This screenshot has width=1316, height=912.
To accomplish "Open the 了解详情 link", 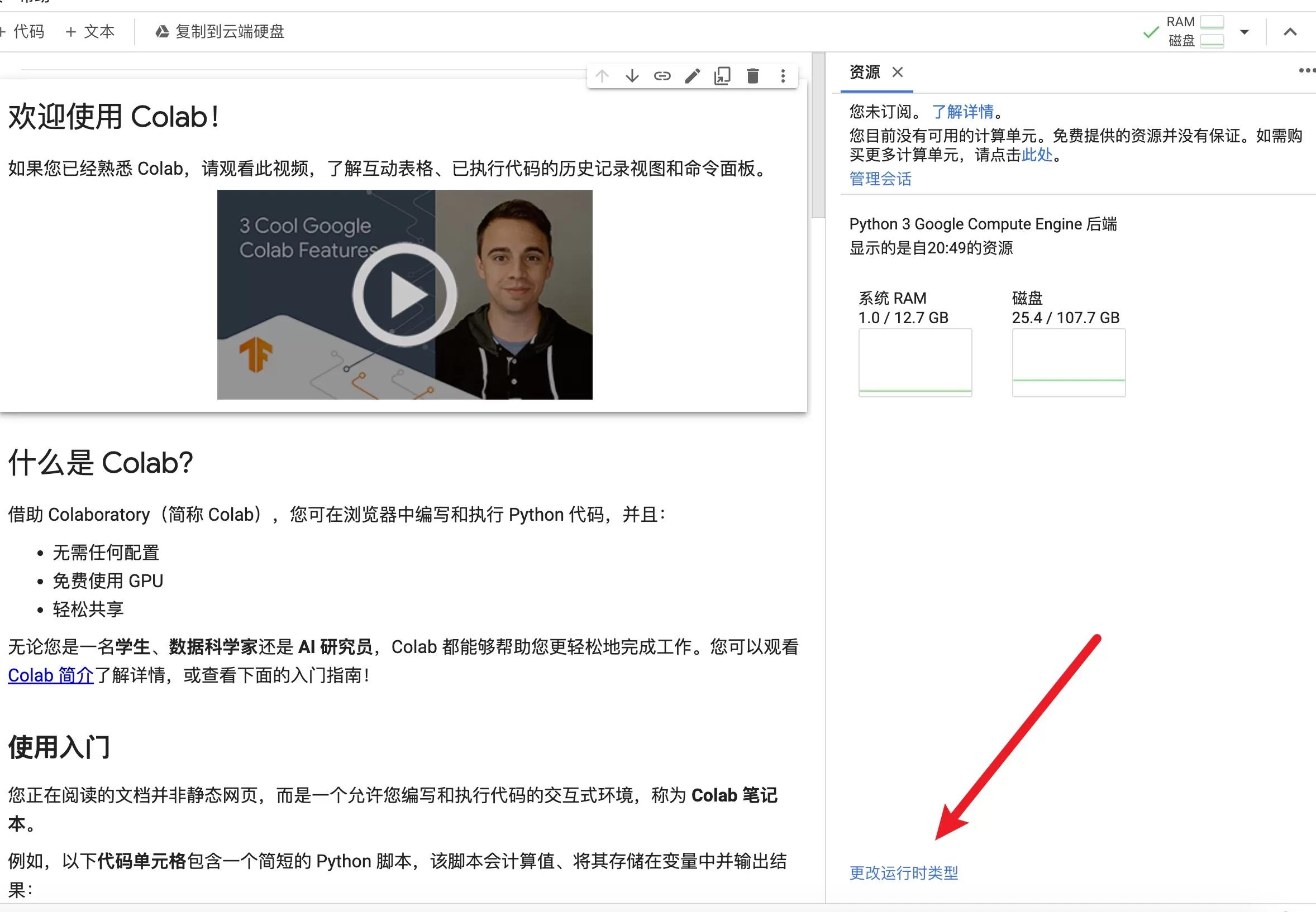I will [x=963, y=112].
